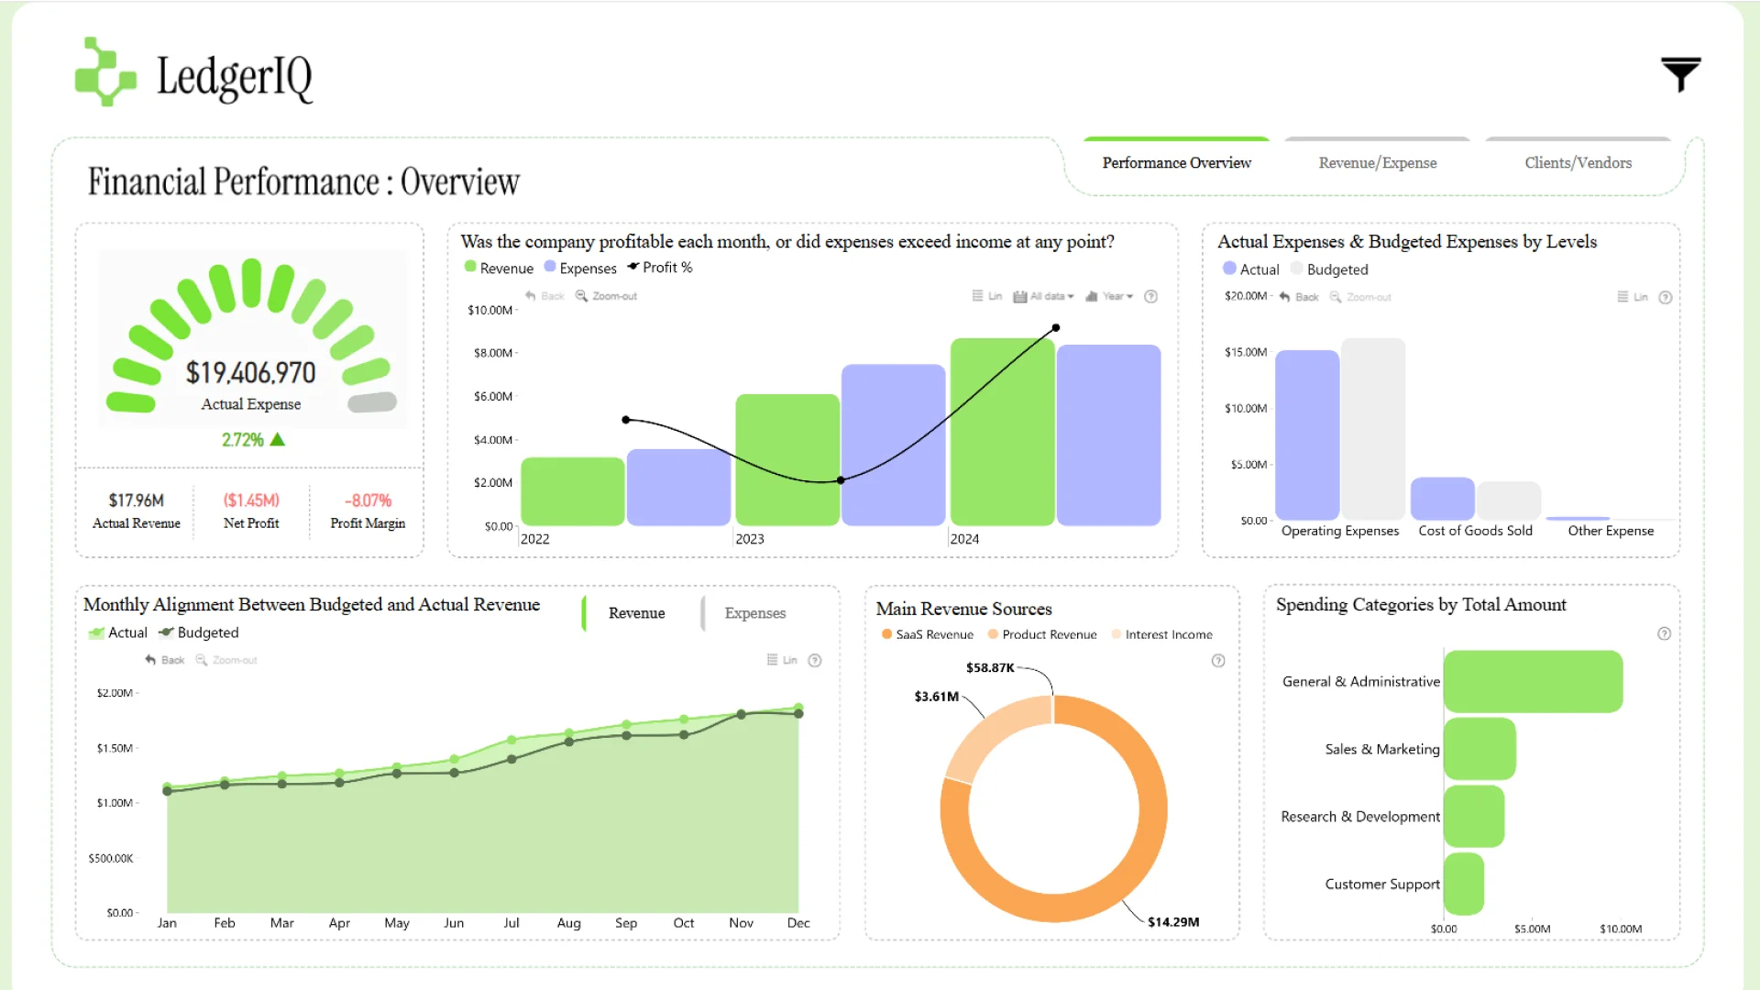Toggle SaaS Revenue legend item
The image size is (1760, 990).
[x=927, y=634]
